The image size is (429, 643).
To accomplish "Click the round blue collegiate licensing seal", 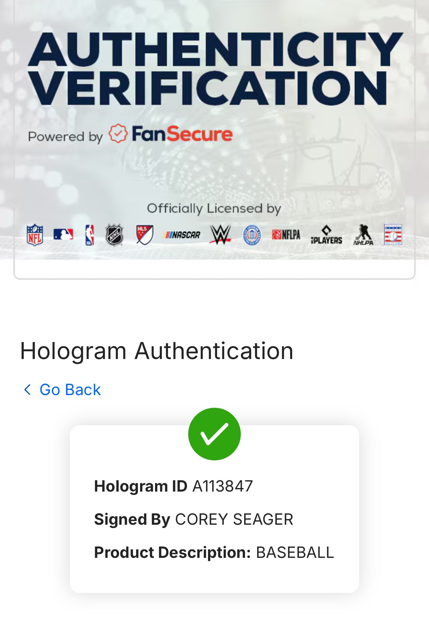I will coord(252,235).
